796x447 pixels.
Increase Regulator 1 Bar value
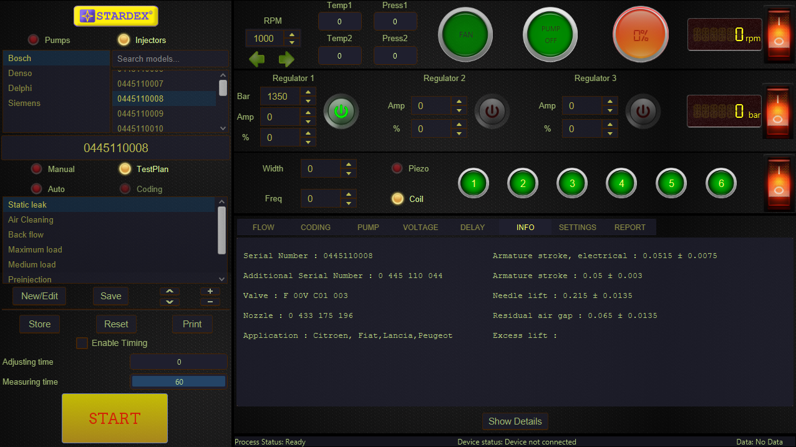click(308, 92)
